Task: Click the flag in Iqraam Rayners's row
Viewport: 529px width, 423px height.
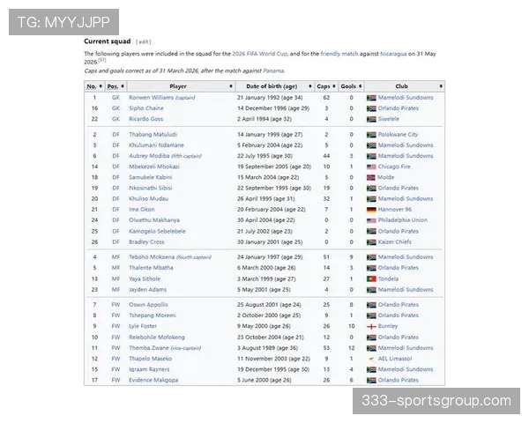Action: click(371, 370)
